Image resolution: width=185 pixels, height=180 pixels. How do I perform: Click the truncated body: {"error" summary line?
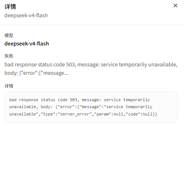pos(36,73)
